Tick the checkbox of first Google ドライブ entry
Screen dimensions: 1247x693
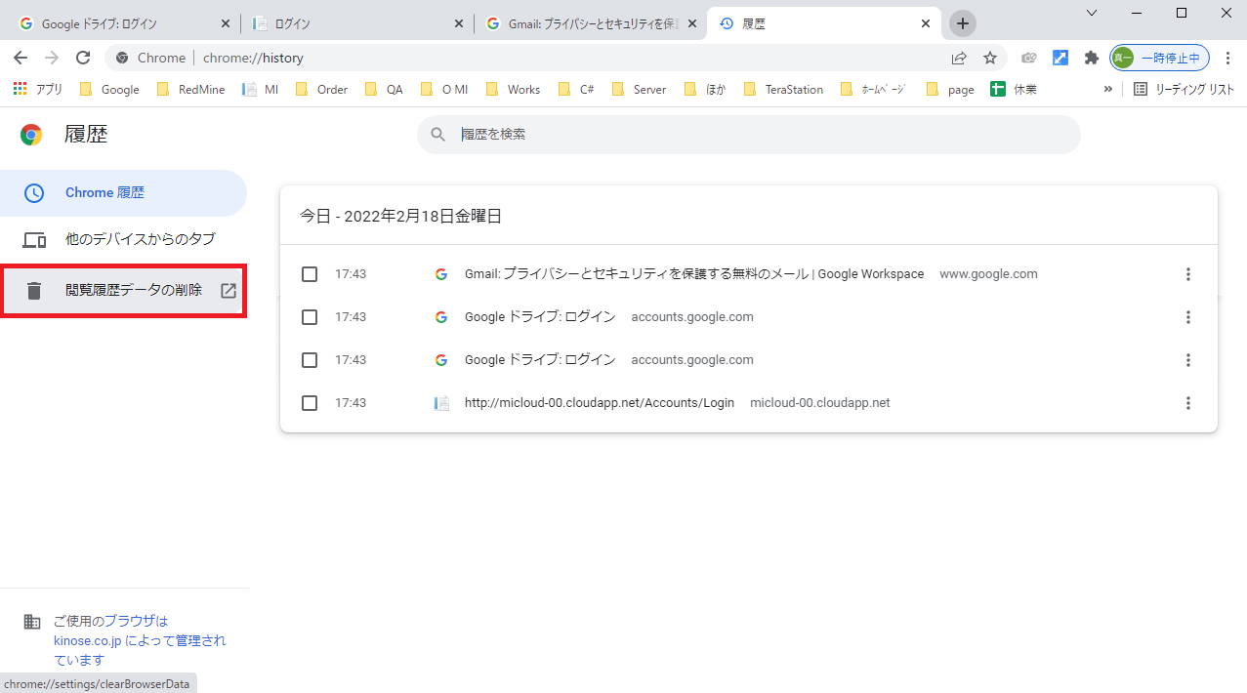pyautogui.click(x=310, y=317)
